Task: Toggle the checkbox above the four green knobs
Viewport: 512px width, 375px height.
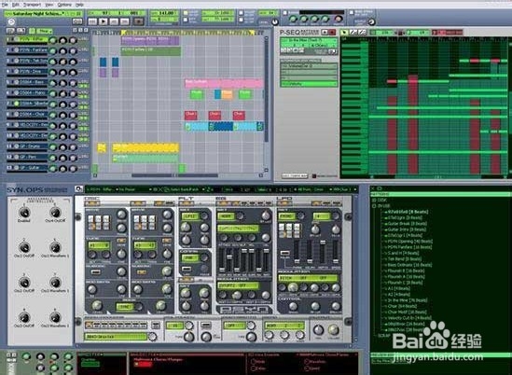Action: pos(285,13)
